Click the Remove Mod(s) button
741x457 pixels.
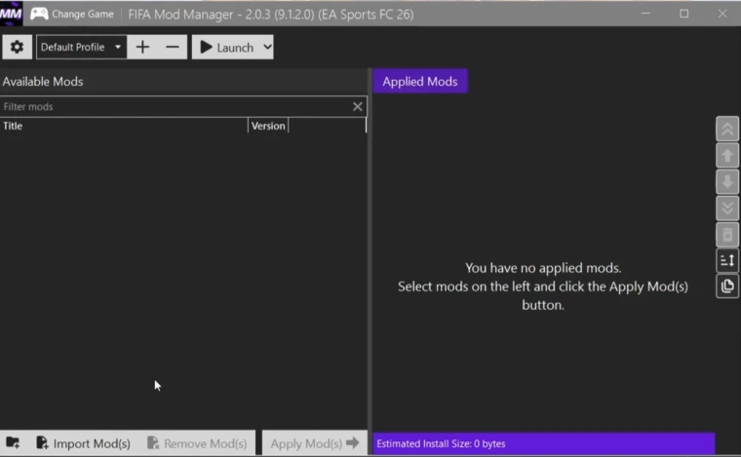[197, 443]
